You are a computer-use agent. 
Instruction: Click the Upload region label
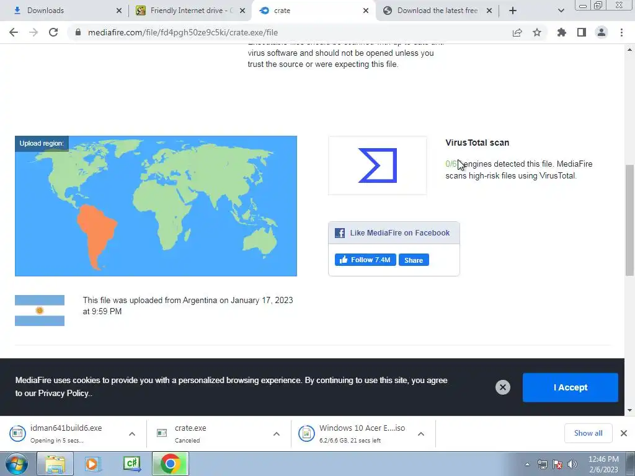coord(42,143)
